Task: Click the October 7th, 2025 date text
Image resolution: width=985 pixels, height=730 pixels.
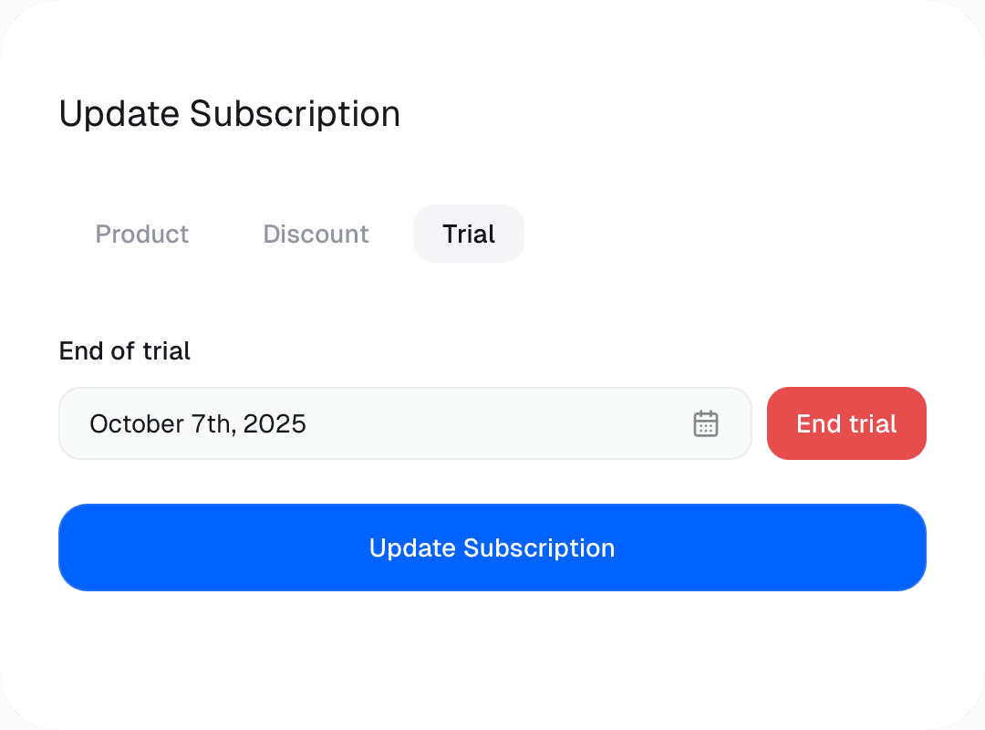Action: click(198, 423)
